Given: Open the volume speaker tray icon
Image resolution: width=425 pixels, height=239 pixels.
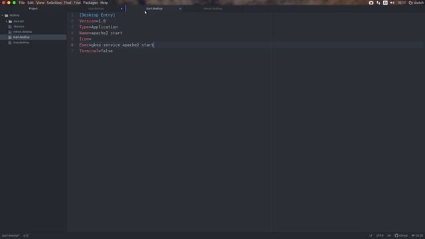Looking at the screenshot, I should (x=392, y=3).
